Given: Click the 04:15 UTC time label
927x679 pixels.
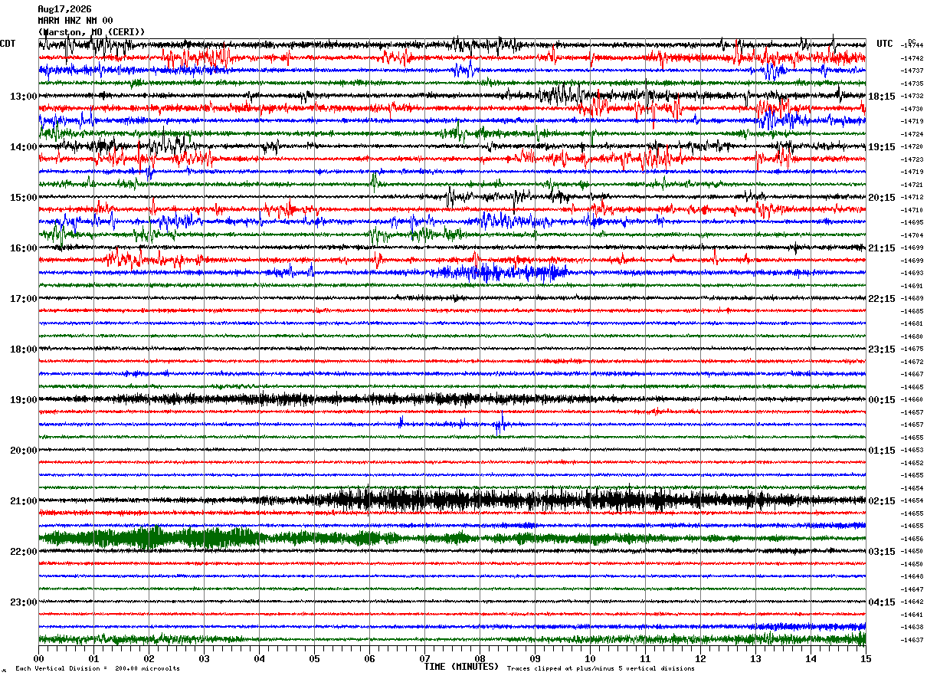Looking at the screenshot, I should (x=882, y=602).
